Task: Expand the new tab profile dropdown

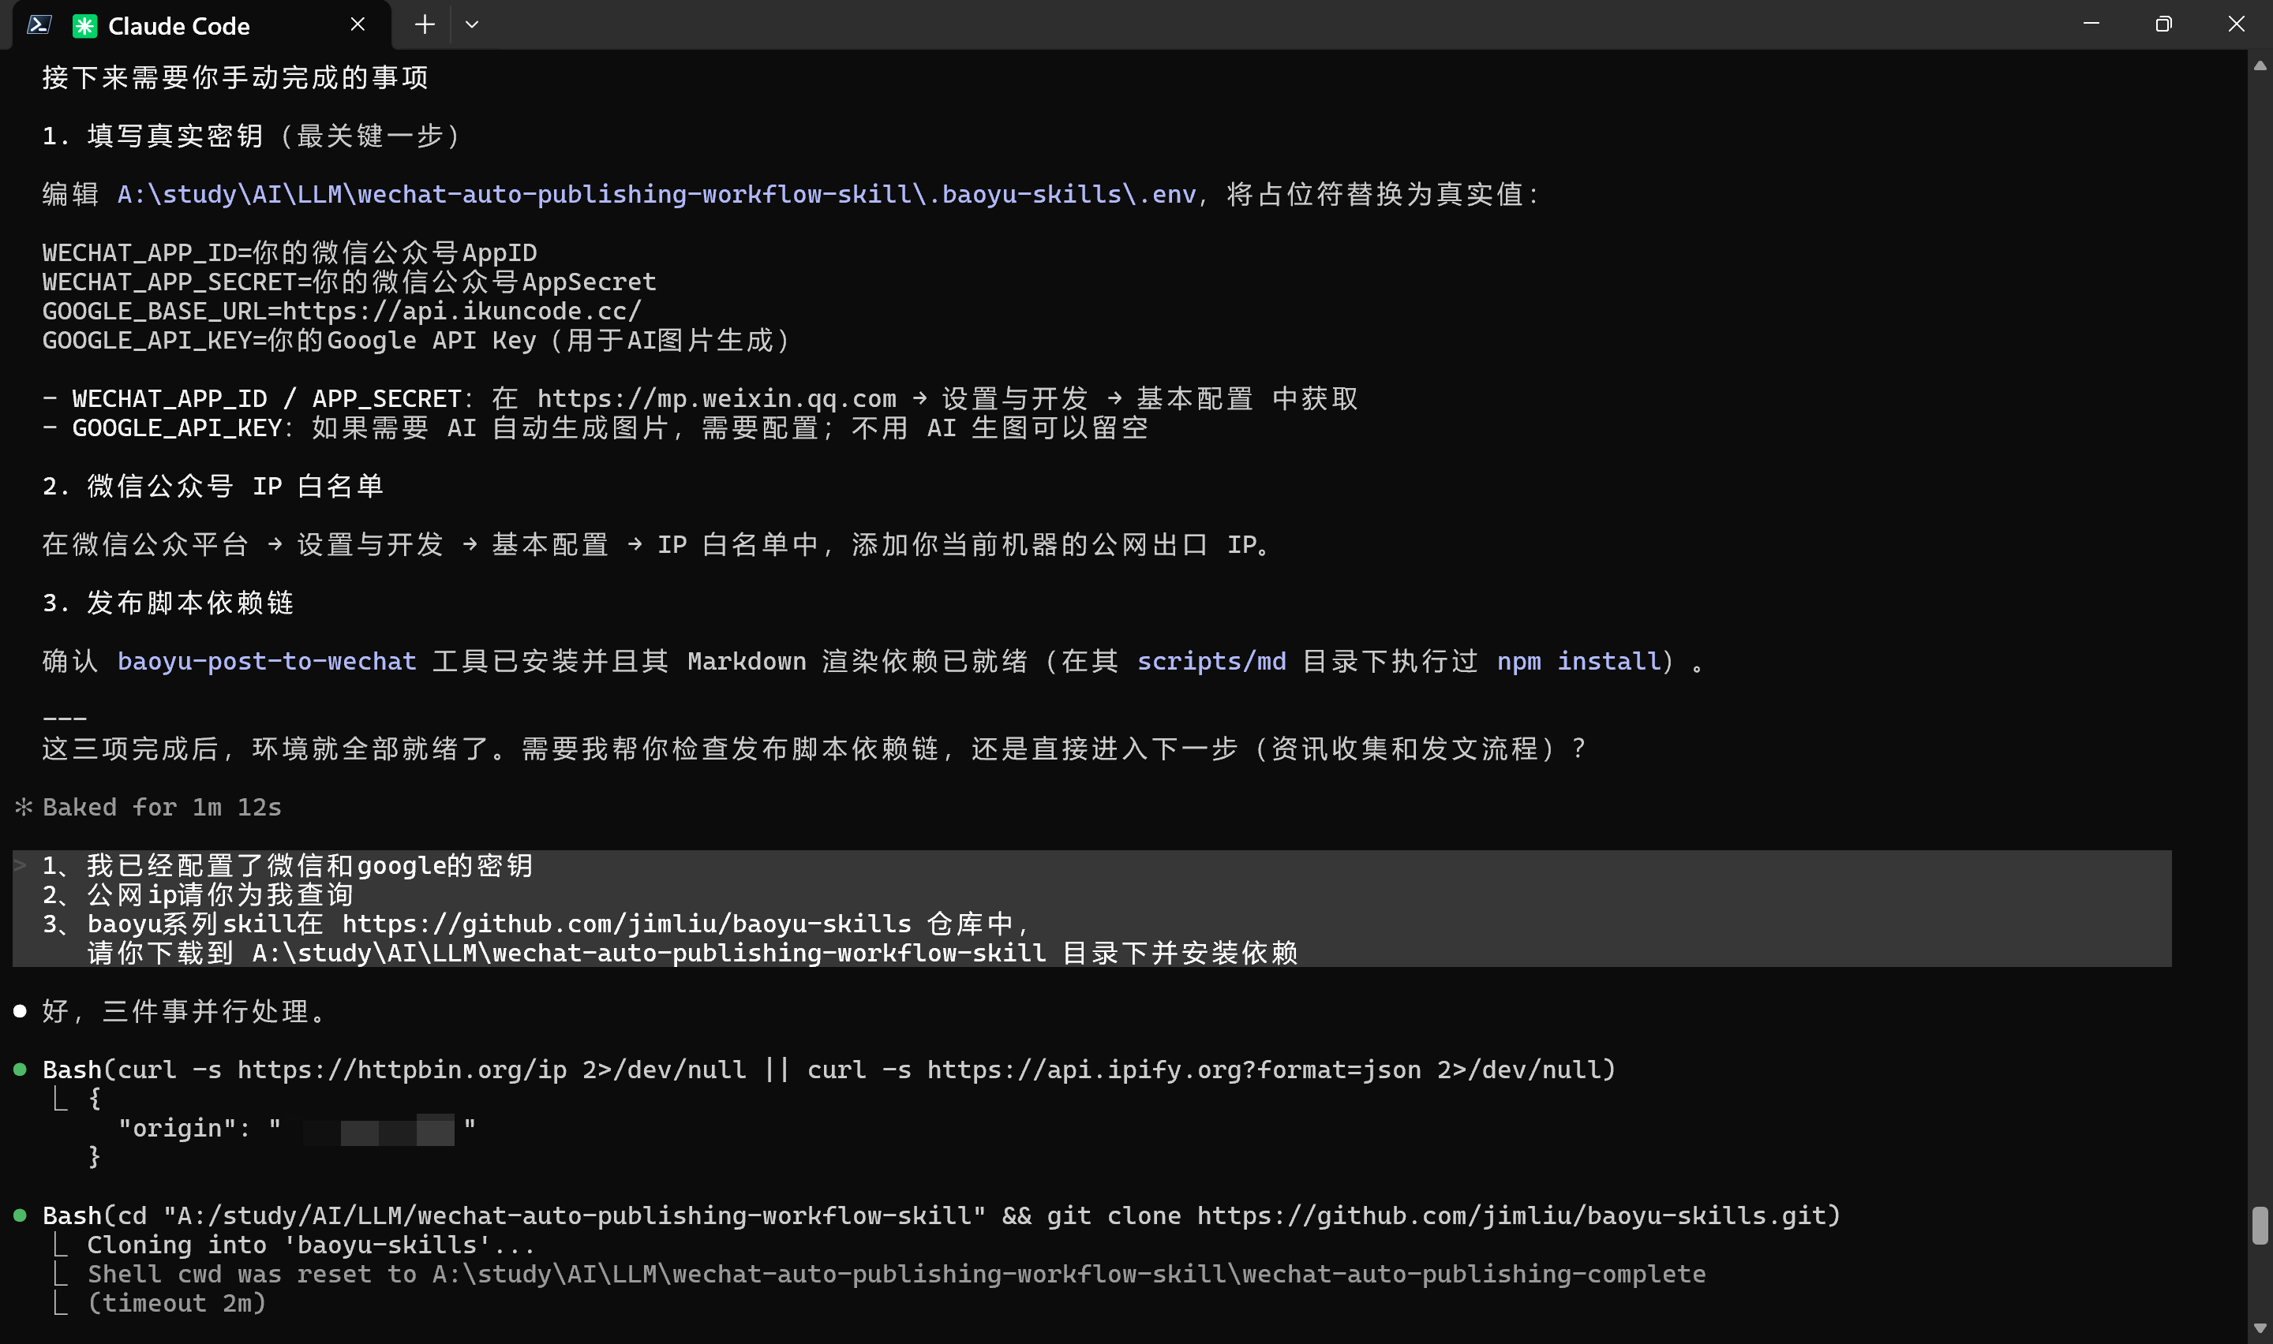Action: point(472,24)
